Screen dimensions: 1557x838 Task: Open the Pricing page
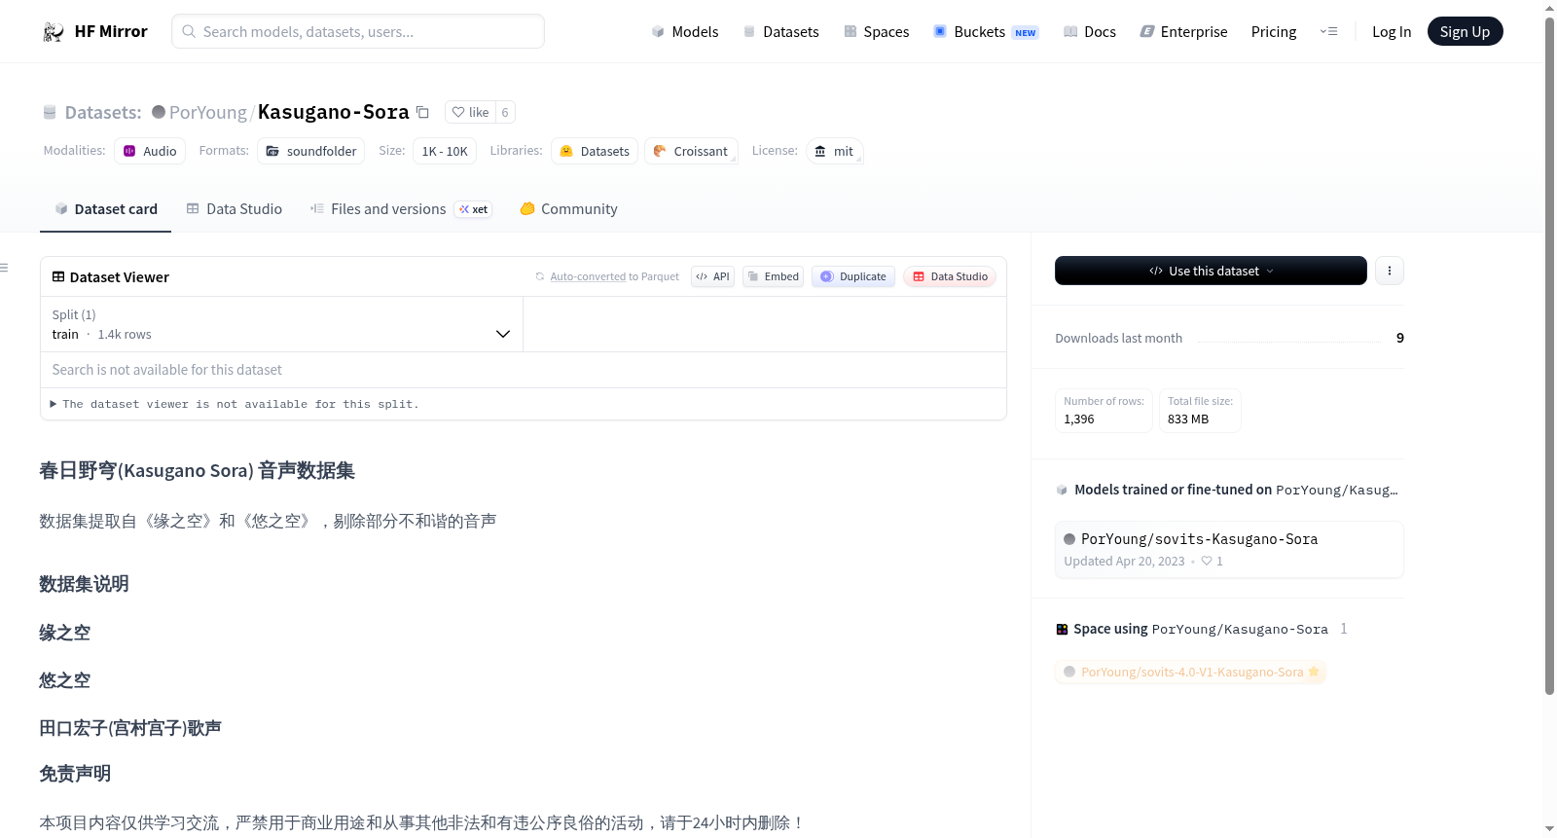point(1274,31)
